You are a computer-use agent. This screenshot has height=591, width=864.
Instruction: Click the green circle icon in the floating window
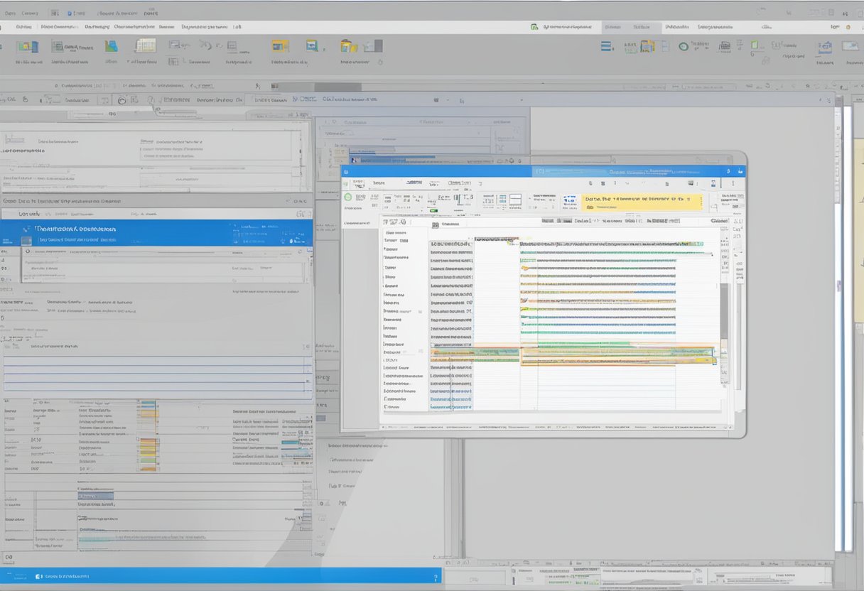pos(347,197)
